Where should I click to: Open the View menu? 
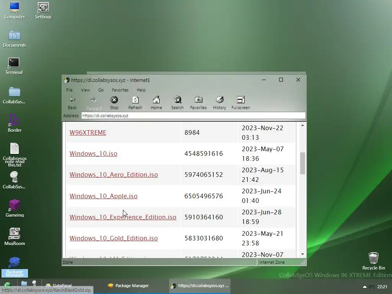[x=85, y=90]
